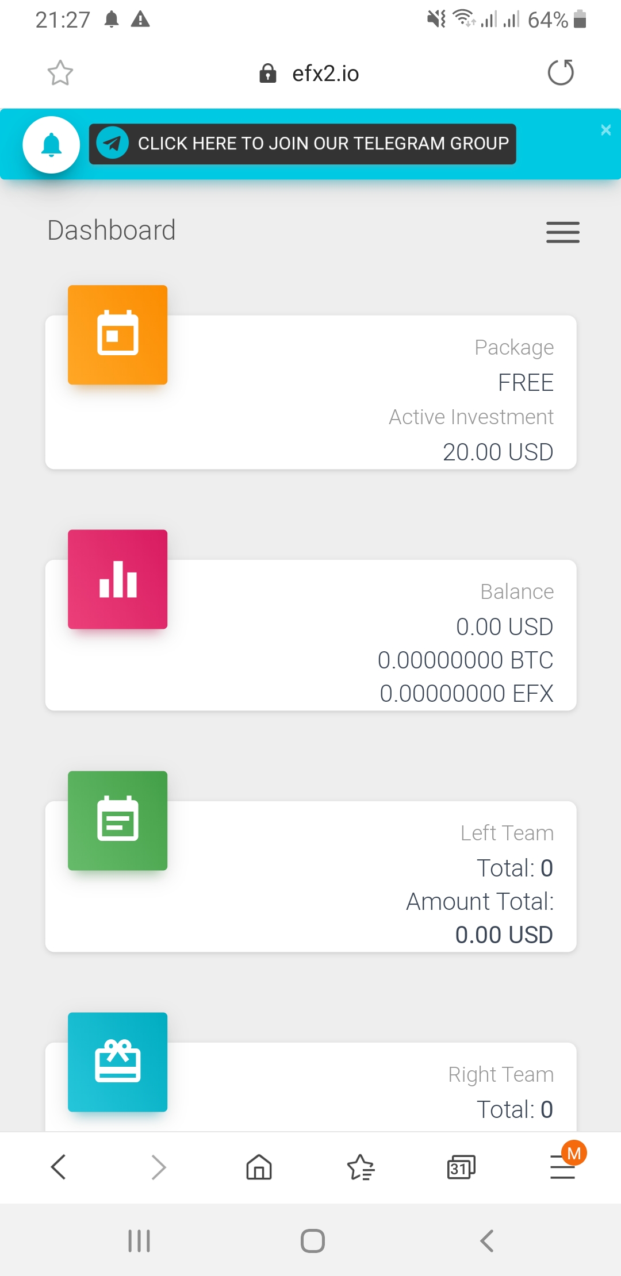
Task: Go back using browser back arrow
Action: tap(59, 1167)
